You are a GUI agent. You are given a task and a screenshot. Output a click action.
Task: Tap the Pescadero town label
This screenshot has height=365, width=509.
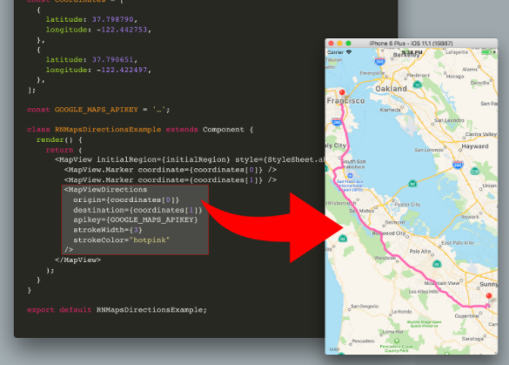363,341
